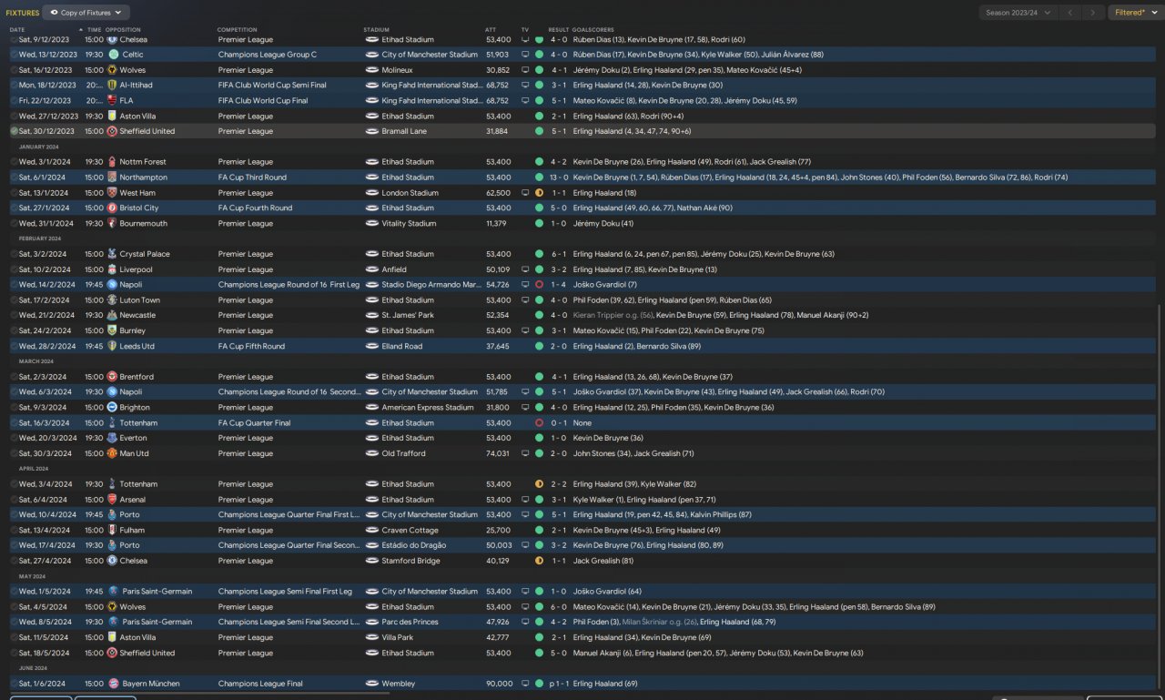This screenshot has width=1165, height=700.
Task: Tick the selection circle for Wed, 28/2/2024
Action: (x=14, y=347)
